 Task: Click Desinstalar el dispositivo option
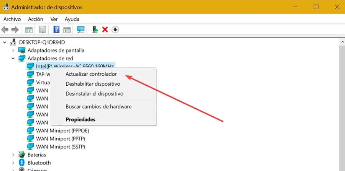point(94,93)
